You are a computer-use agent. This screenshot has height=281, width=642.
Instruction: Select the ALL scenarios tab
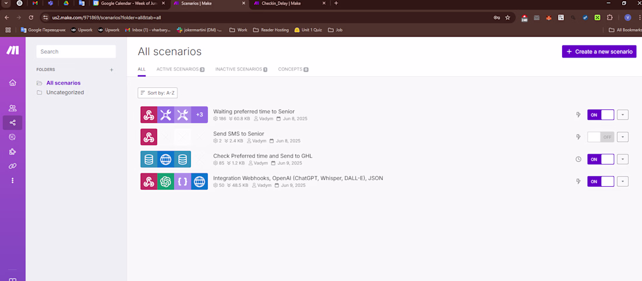142,69
